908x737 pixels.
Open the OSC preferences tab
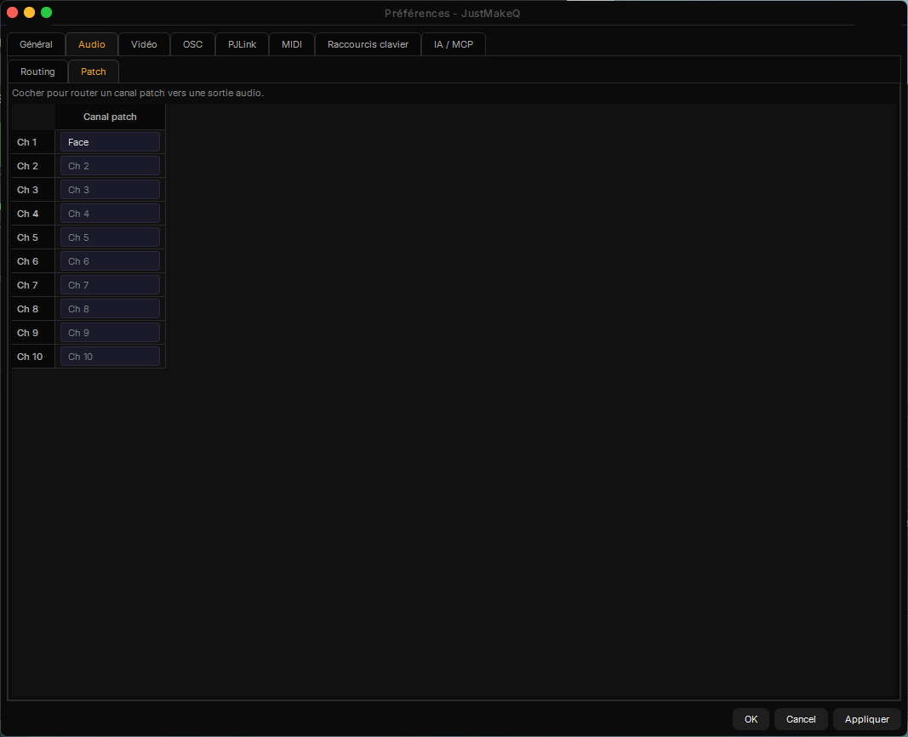(x=193, y=44)
